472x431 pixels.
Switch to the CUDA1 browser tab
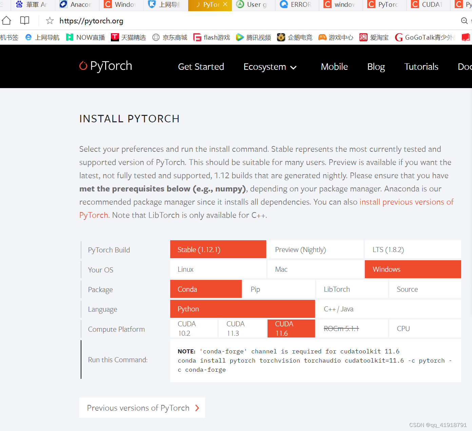[x=428, y=5]
